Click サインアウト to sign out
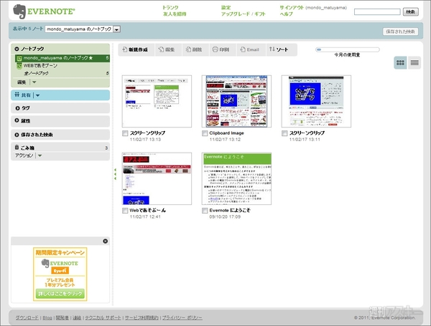431x326 pixels. pos(292,8)
